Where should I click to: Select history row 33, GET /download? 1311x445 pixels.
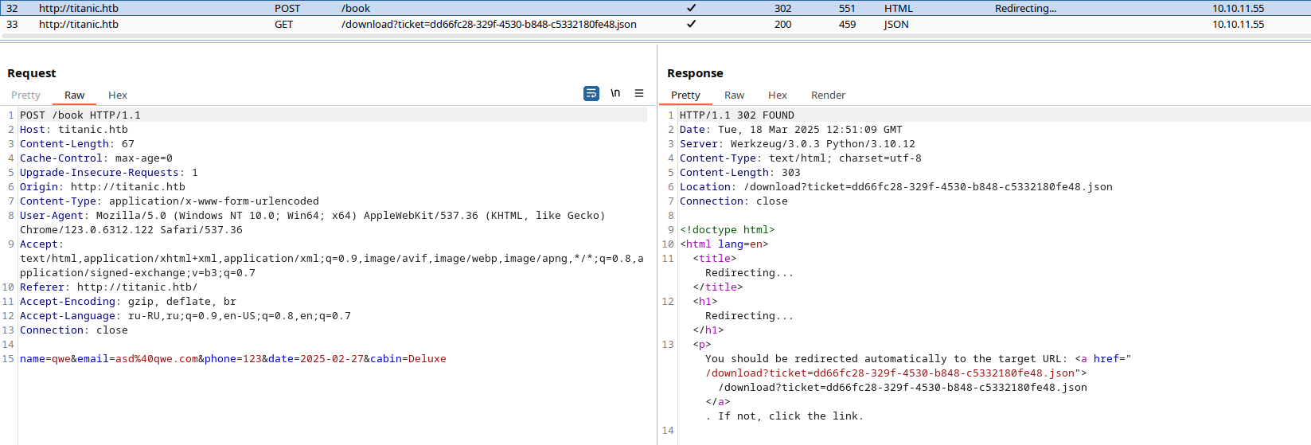click(x=655, y=24)
